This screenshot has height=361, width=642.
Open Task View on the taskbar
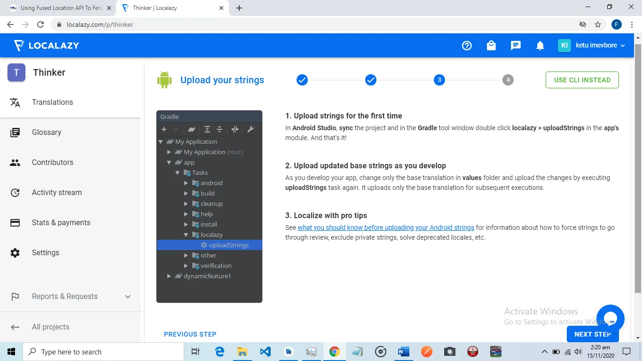tap(196, 352)
